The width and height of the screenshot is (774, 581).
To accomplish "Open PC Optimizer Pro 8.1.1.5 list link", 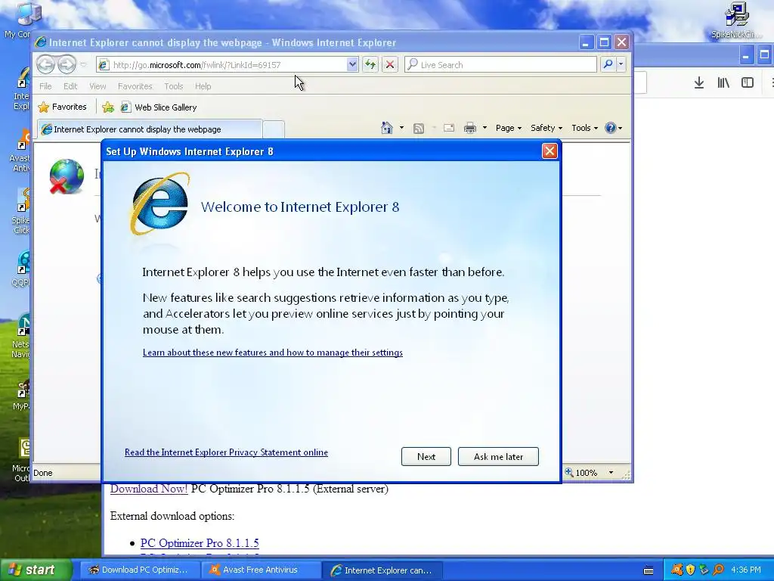I will pos(200,543).
